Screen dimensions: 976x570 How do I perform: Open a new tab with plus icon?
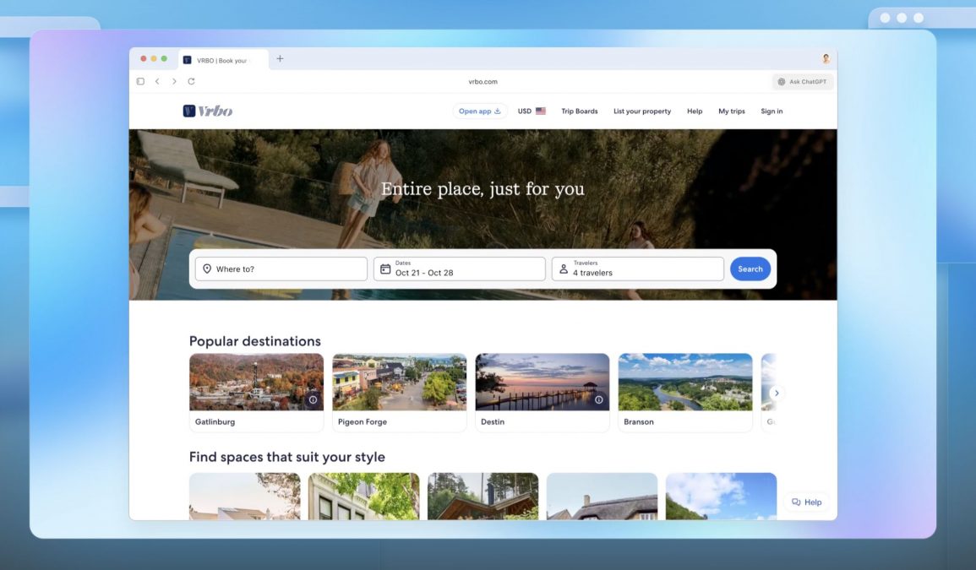pos(280,59)
